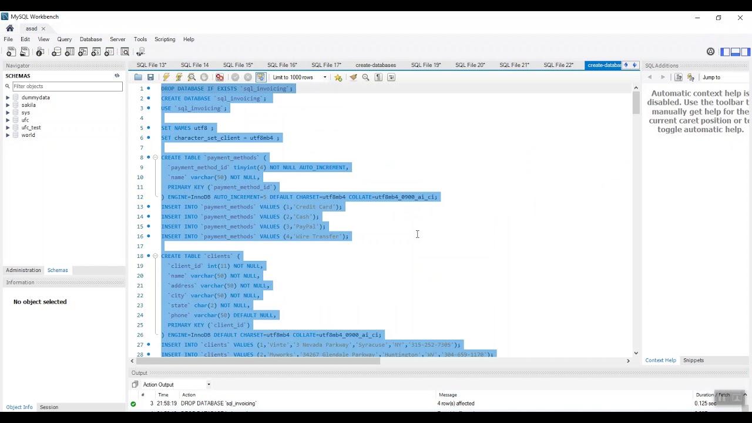Stop the query execution
Image resolution: width=752 pixels, height=423 pixels.
coord(204,77)
